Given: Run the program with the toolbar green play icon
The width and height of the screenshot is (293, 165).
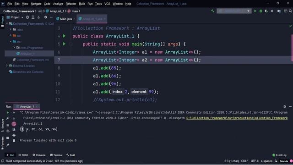Looking at the screenshot, I should pos(255,11).
